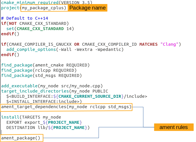
Task: Click the CMAKE_COMPILER_IS_GNUCXX condition line
Action: [x=91, y=44]
